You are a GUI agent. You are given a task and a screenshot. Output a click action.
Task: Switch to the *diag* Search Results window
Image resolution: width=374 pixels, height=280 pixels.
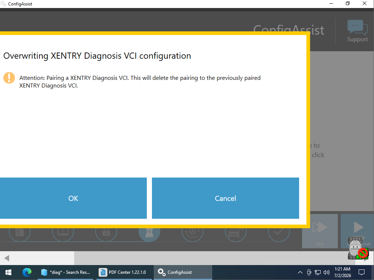coord(65,272)
